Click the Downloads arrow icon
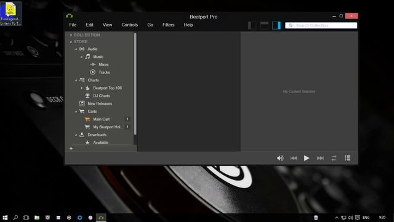 click(82, 134)
